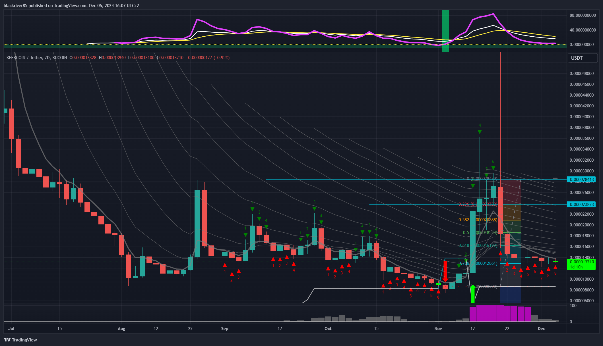The height and width of the screenshot is (346, 603).
Task: Select the BEERCOIN / Tether symbol legend
Action: [37, 58]
